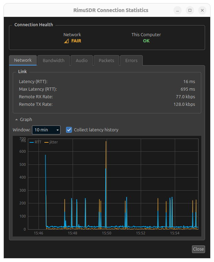Click the RTT legend entry
The image size is (214, 262).
click(35, 142)
